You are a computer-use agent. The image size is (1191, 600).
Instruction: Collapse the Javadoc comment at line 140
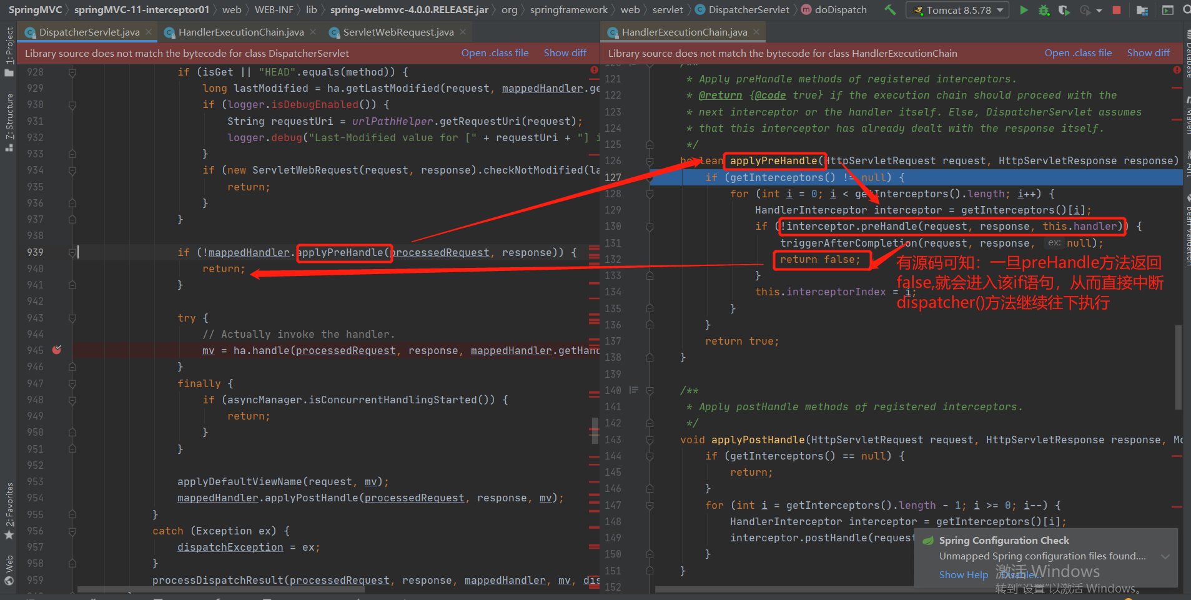point(650,390)
